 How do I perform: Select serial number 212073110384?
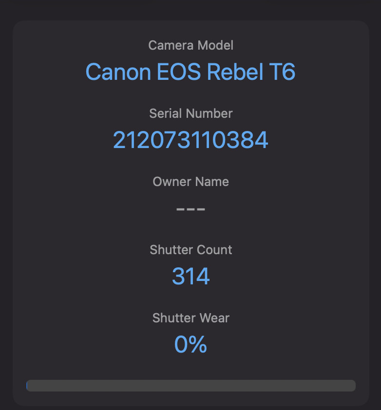pos(190,140)
